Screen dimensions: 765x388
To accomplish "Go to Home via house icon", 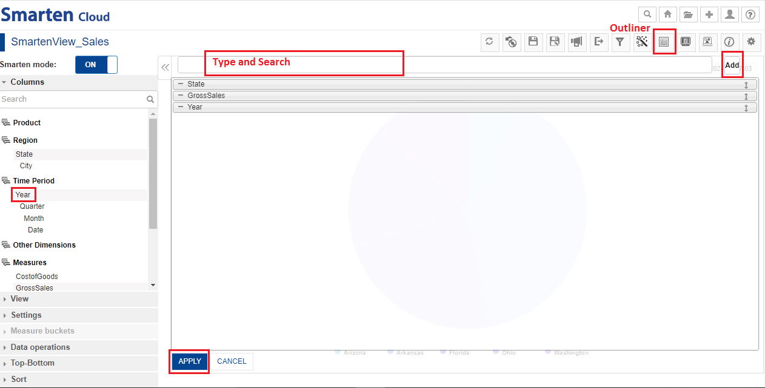I will [x=668, y=14].
